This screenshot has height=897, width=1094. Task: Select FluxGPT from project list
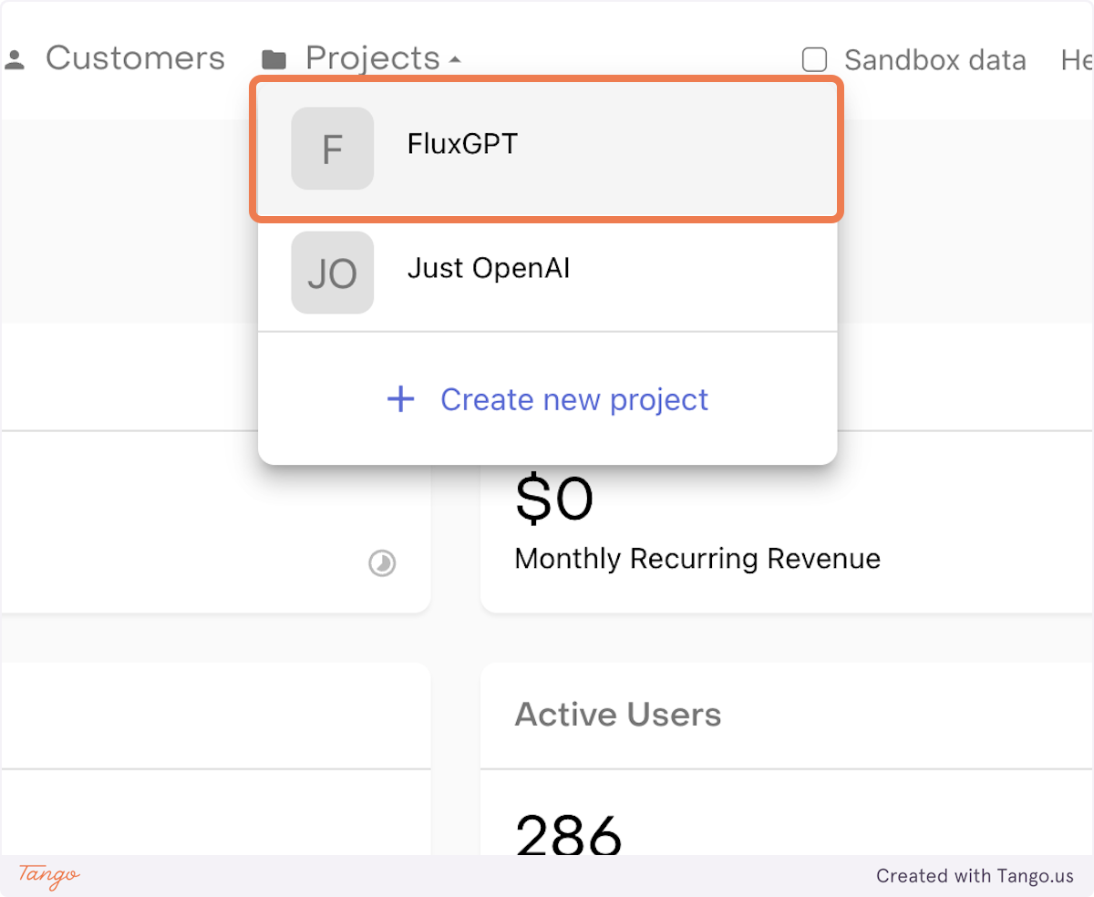coord(547,149)
